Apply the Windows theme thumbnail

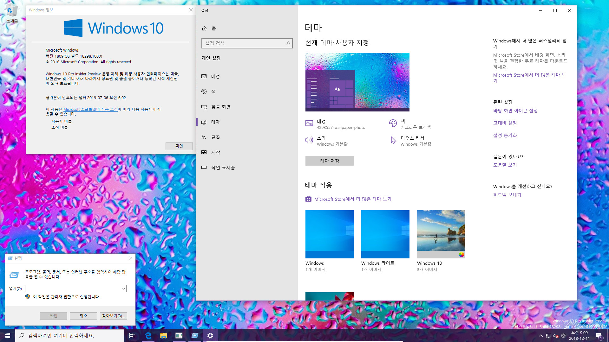329,234
